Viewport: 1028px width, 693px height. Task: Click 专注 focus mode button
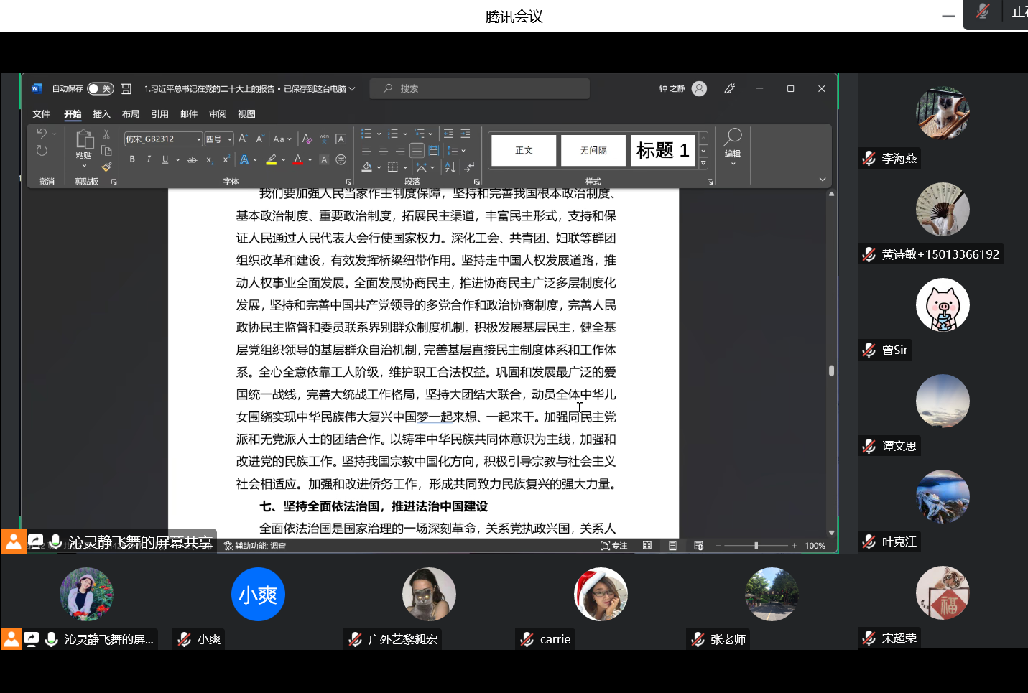coord(614,546)
